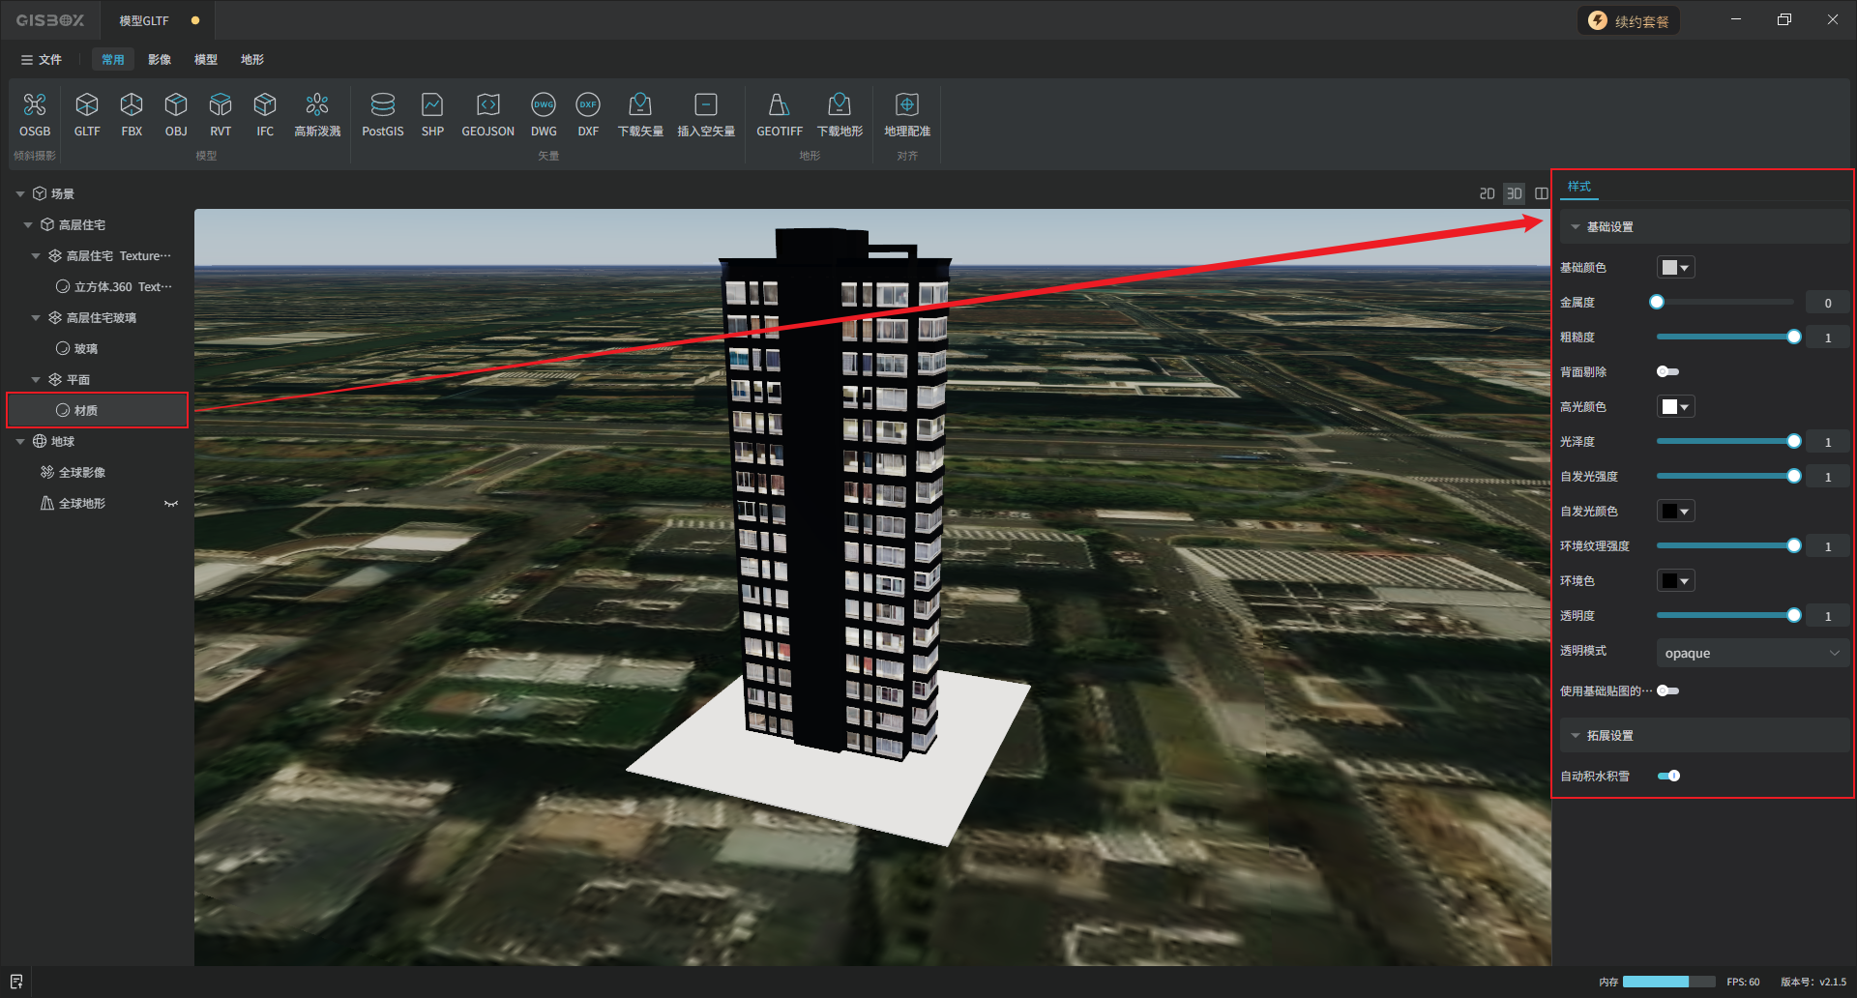
Task: Click the 续约套餐 button
Action: (x=1629, y=21)
